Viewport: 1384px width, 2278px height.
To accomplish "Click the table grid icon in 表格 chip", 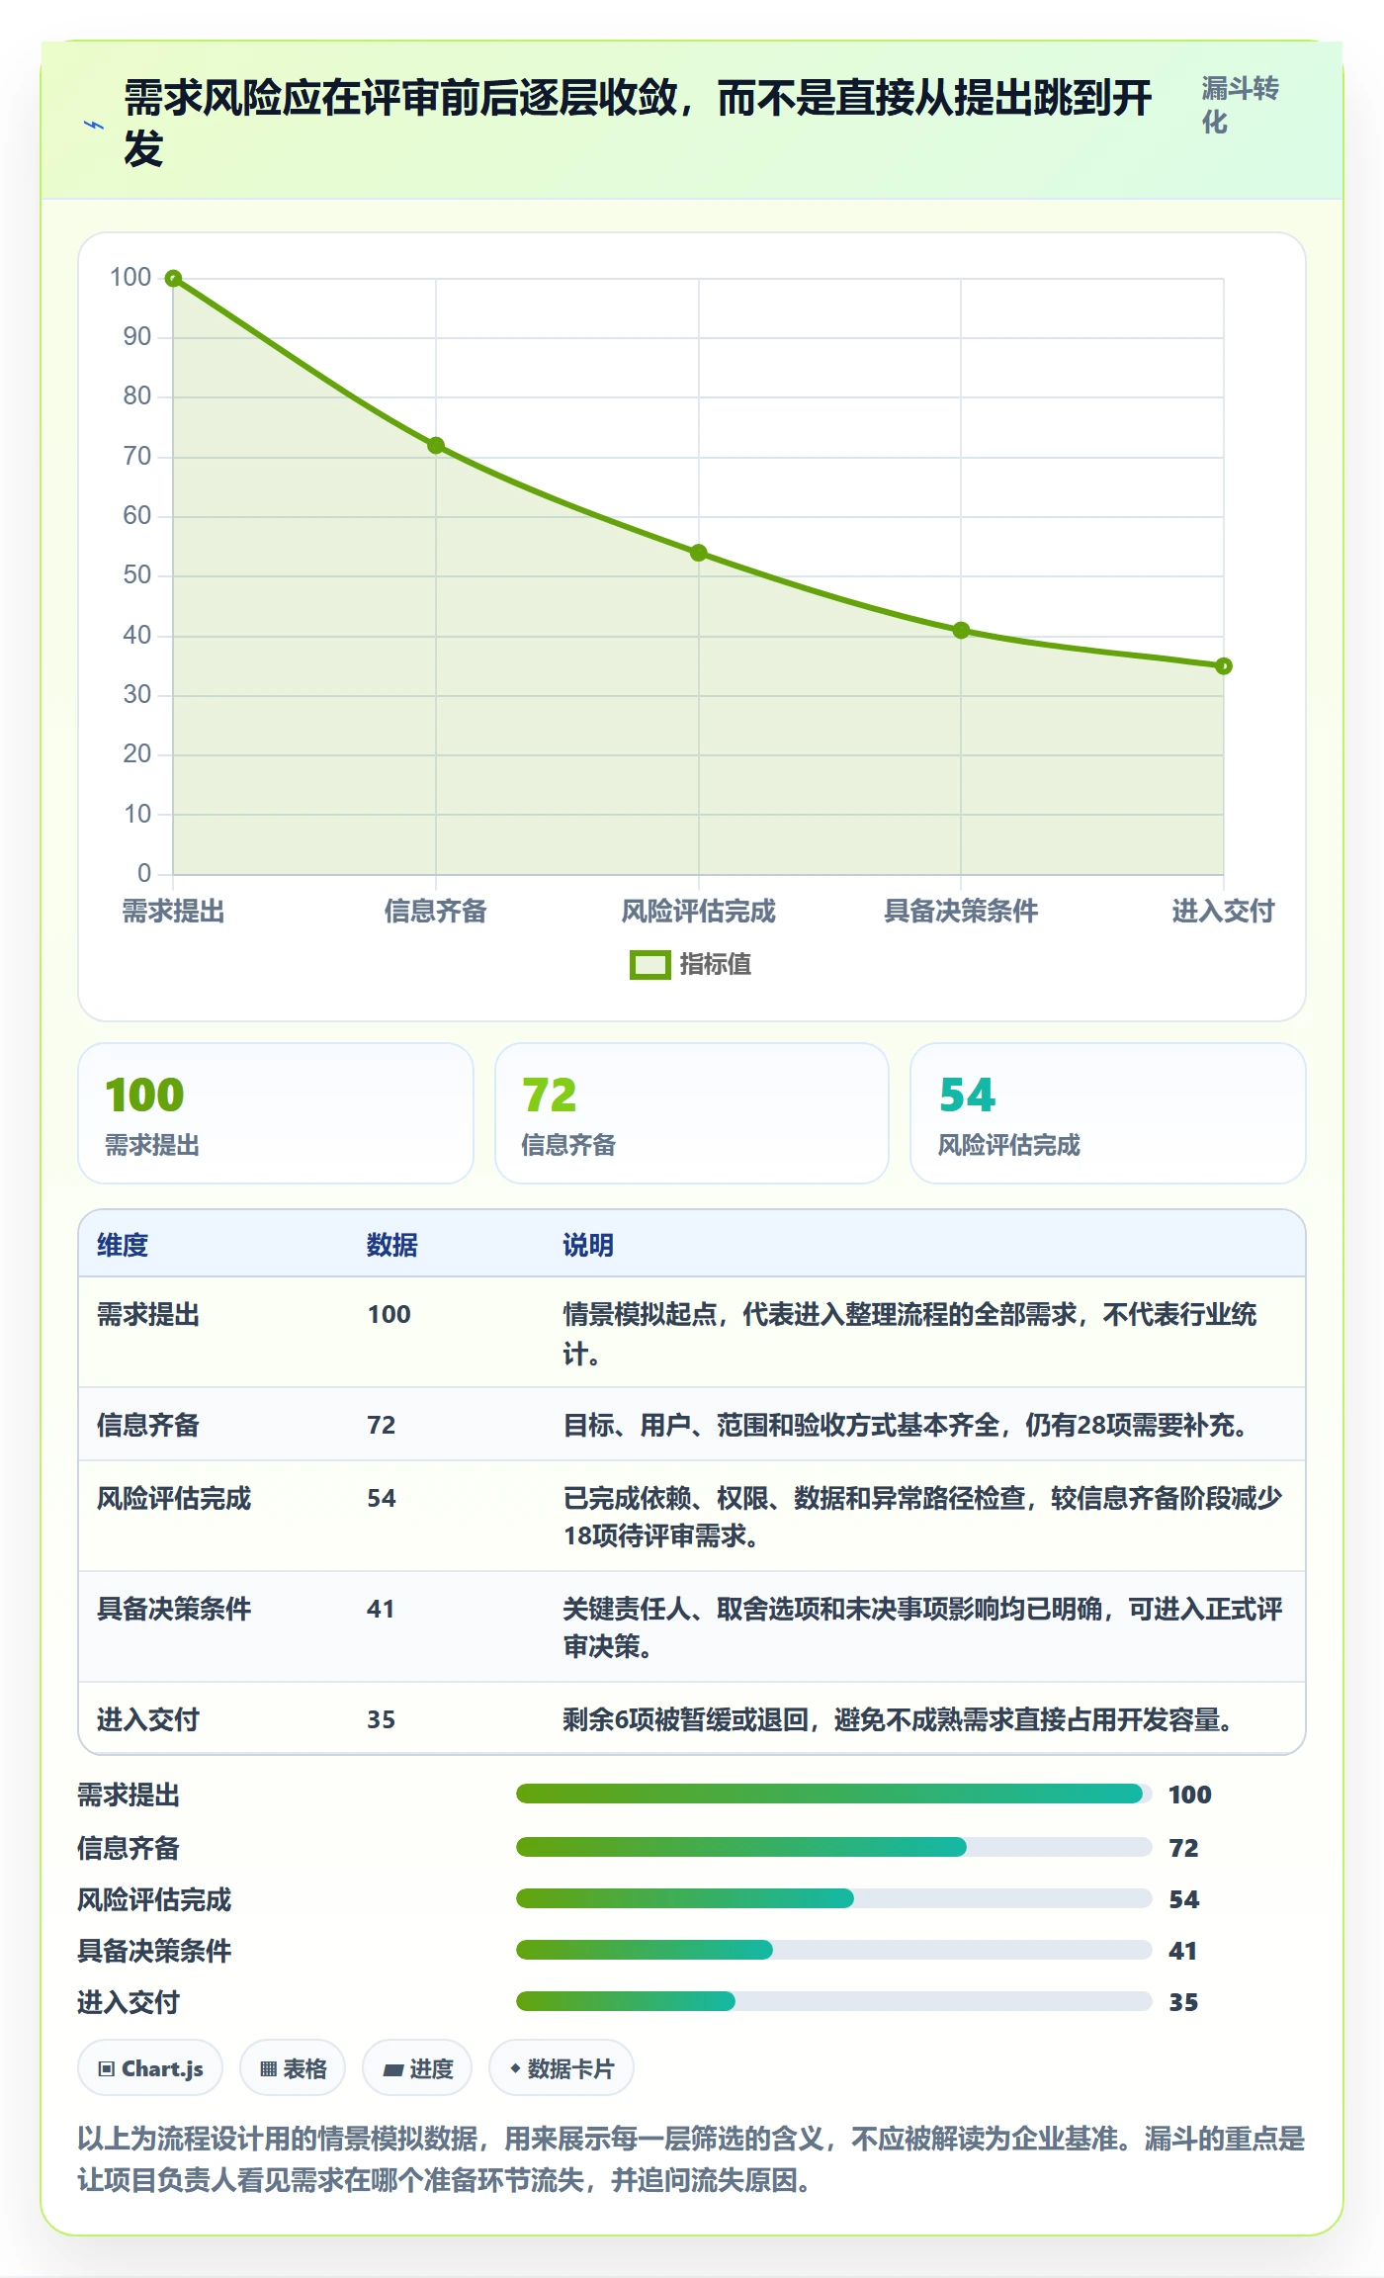I will click(268, 2068).
